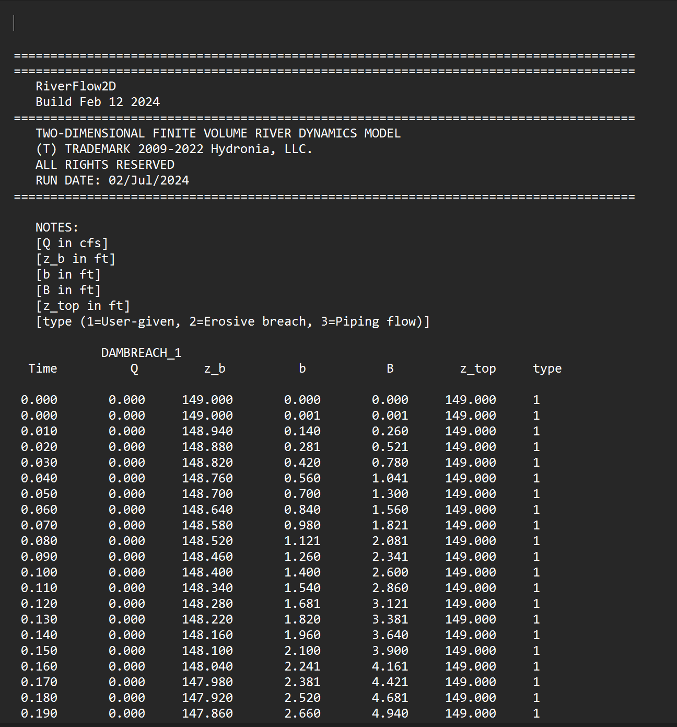Click the Hydronia, LLC. trademark line
Viewport: 677px width, 727px height.
[x=173, y=149]
